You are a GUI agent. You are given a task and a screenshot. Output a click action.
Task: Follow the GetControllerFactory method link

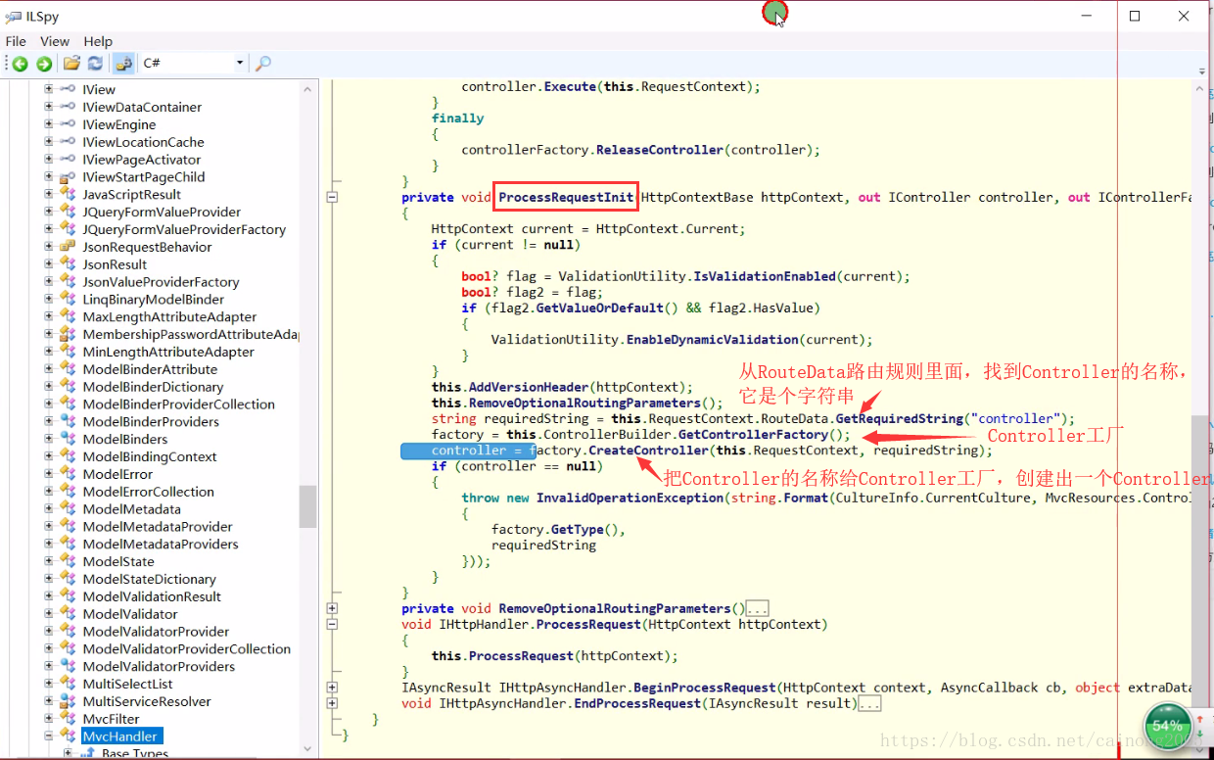click(x=753, y=435)
